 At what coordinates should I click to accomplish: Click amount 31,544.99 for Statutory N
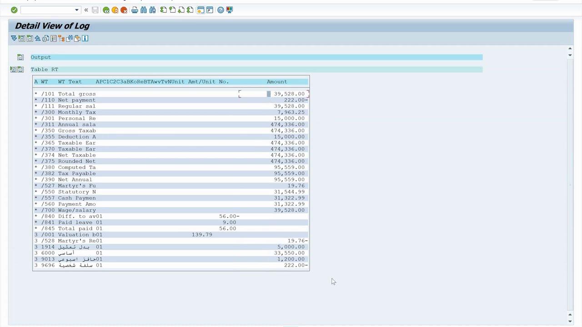coord(289,192)
